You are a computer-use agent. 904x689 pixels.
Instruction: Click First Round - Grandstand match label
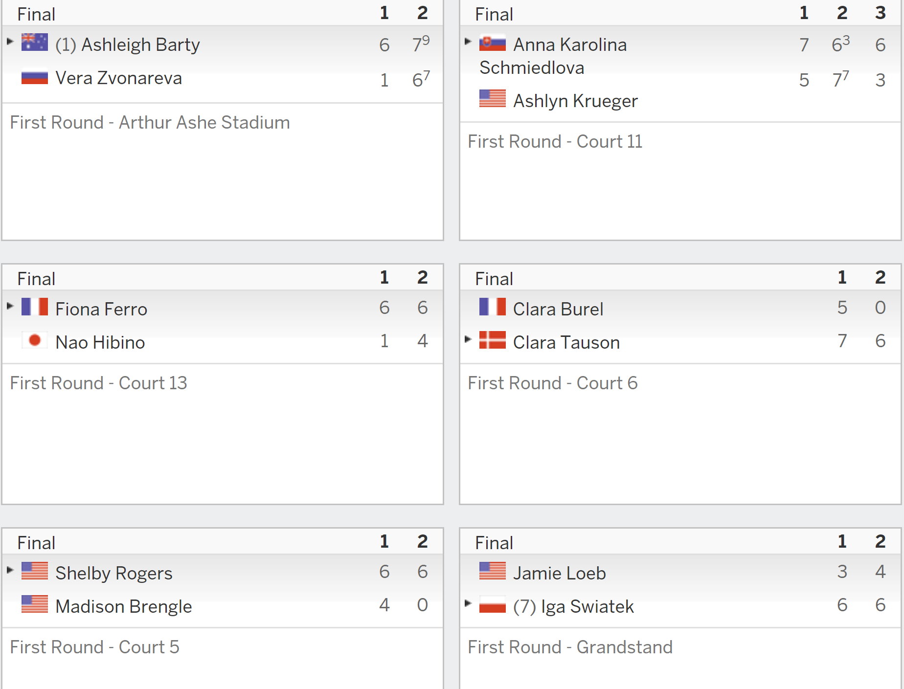tap(570, 647)
